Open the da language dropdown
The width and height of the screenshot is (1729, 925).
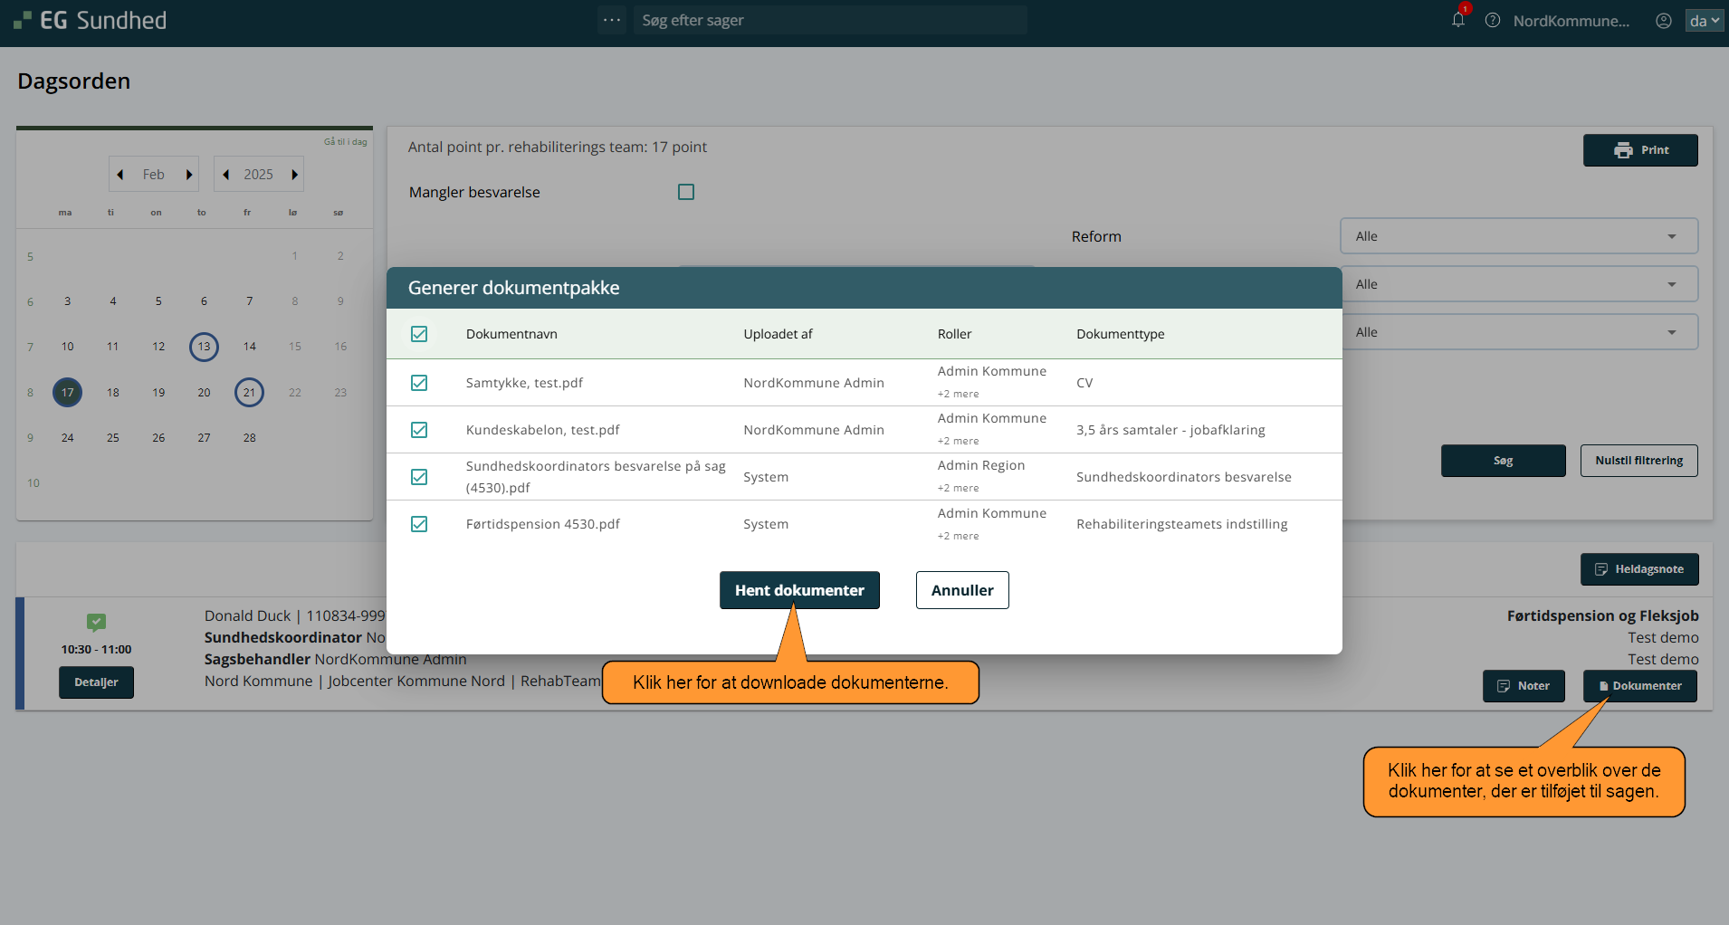[x=1704, y=21]
